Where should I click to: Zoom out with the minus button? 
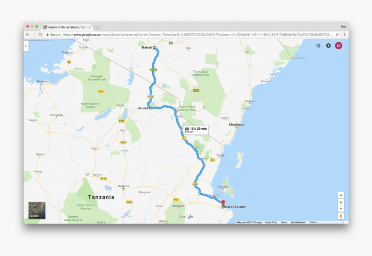tap(341, 209)
